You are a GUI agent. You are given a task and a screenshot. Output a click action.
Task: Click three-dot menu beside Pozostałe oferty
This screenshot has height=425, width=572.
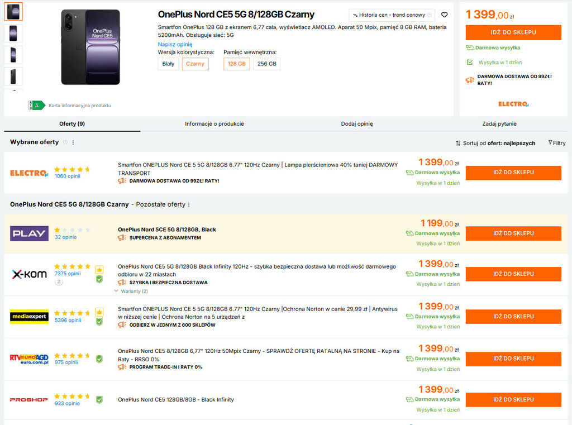(x=189, y=205)
